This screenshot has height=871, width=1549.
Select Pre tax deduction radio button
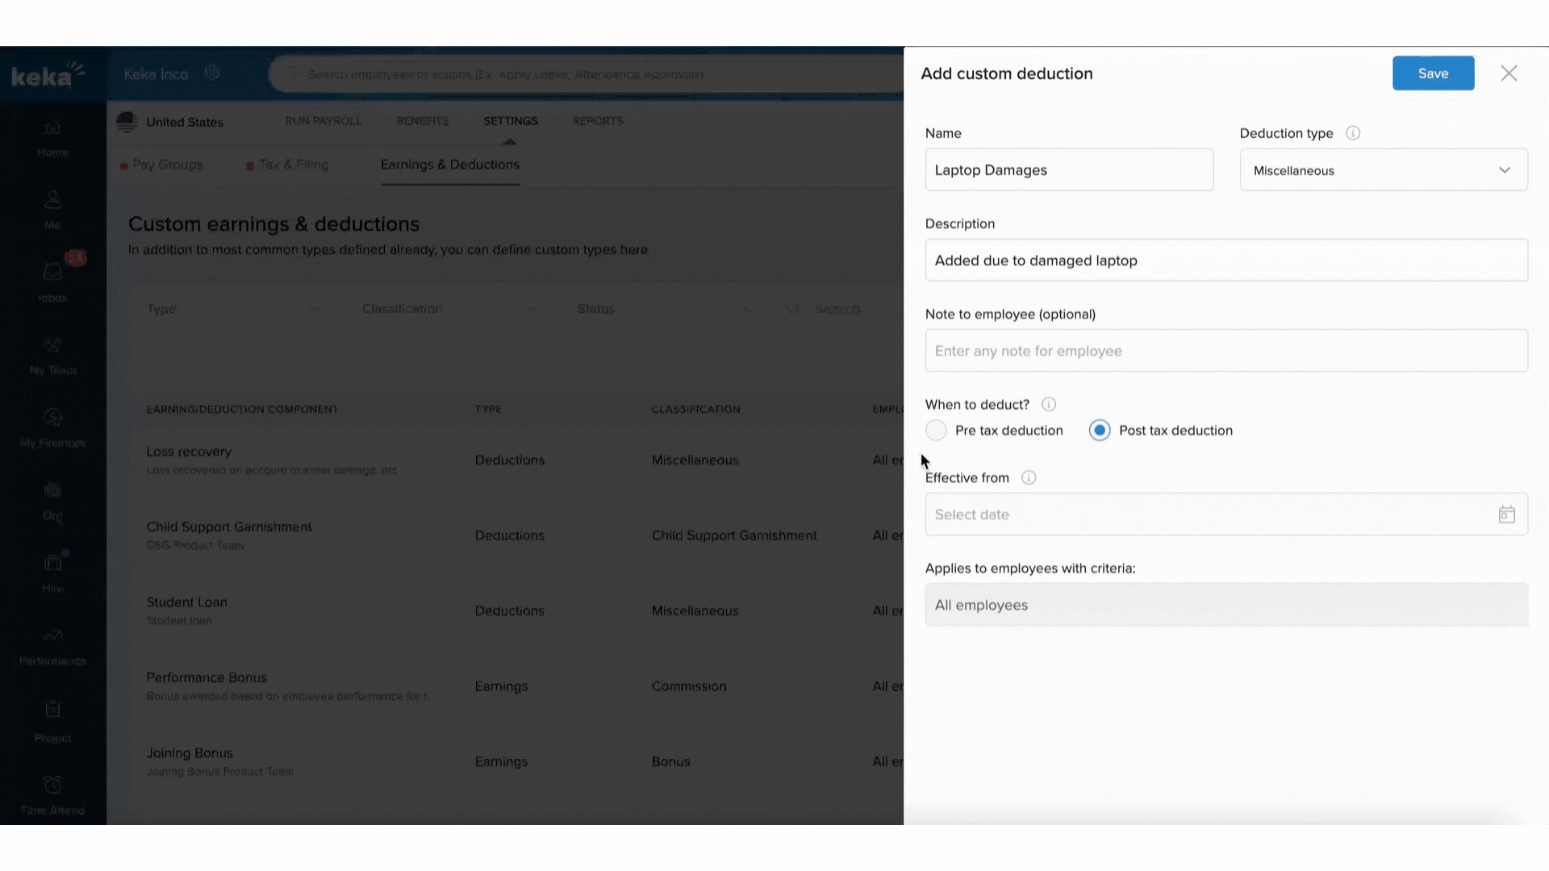pos(936,430)
